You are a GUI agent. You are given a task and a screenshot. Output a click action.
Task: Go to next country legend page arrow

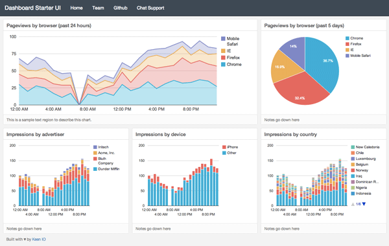click(x=364, y=204)
